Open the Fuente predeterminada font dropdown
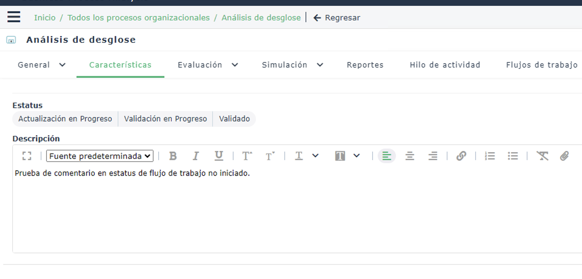The width and height of the screenshot is (582, 279). point(100,156)
